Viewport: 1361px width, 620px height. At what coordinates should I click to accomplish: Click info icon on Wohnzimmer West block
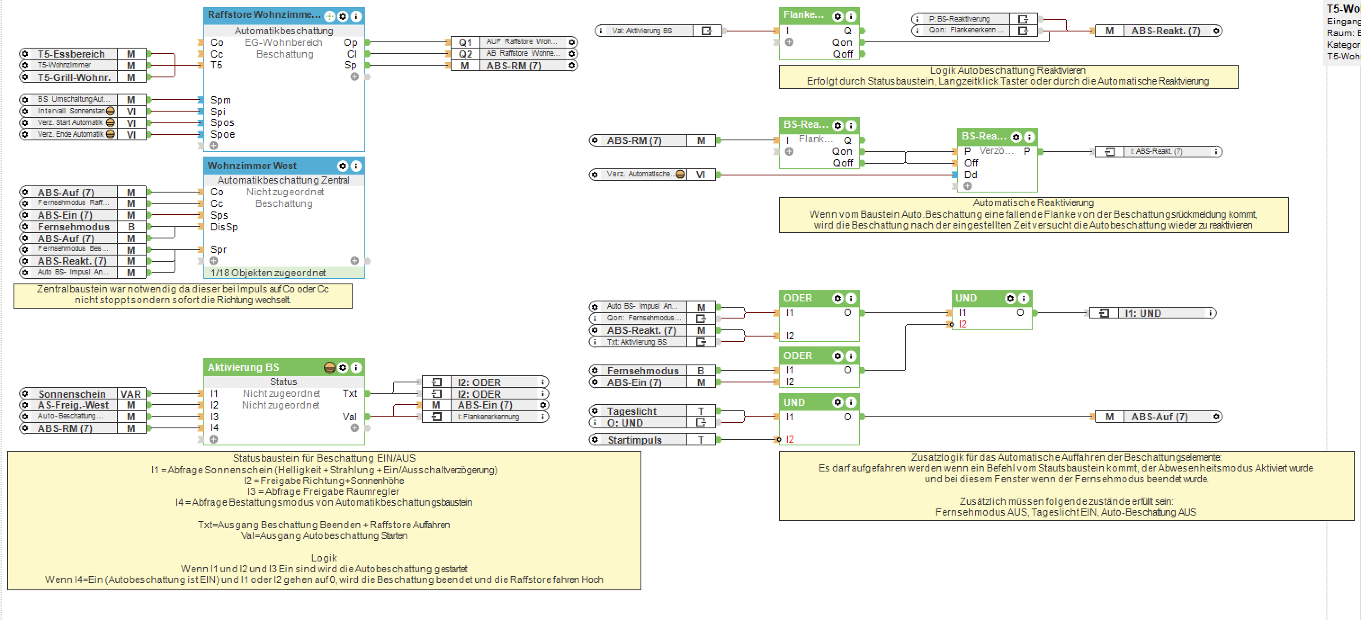pyautogui.click(x=356, y=166)
